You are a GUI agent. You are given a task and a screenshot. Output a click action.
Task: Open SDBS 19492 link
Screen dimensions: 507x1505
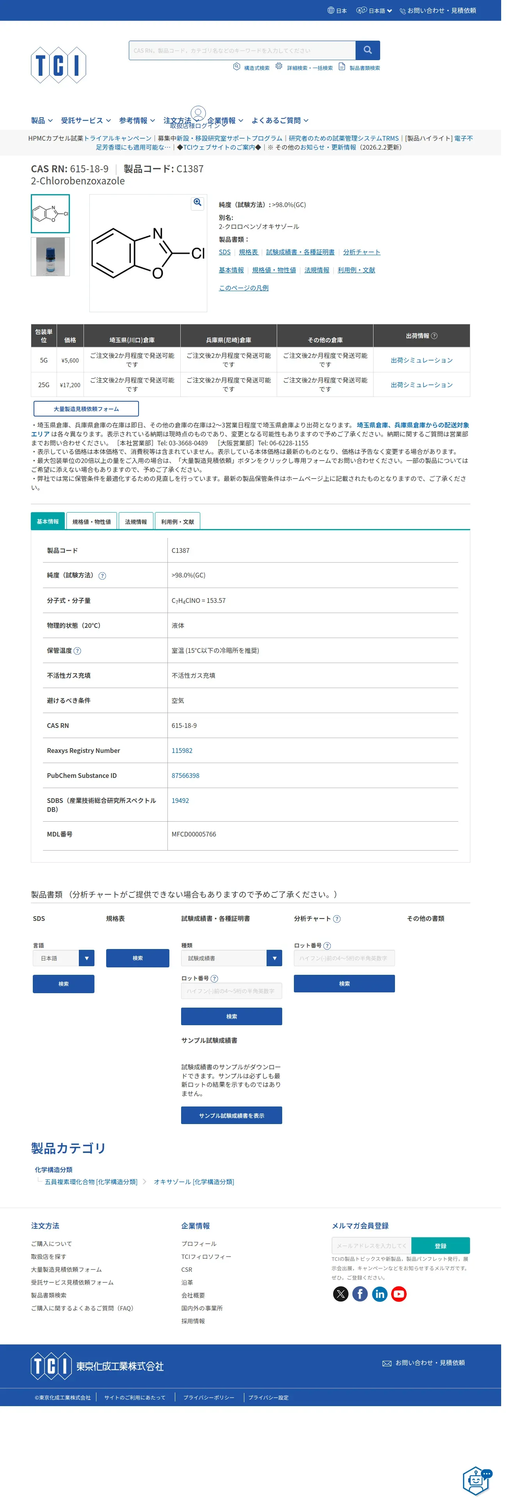click(180, 801)
